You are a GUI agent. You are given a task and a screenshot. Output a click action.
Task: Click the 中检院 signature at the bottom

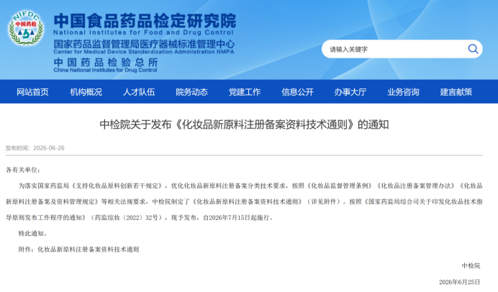pyautogui.click(x=471, y=265)
